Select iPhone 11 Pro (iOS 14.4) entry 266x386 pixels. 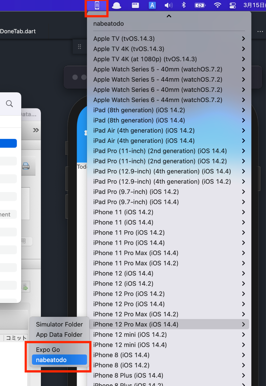169,243
